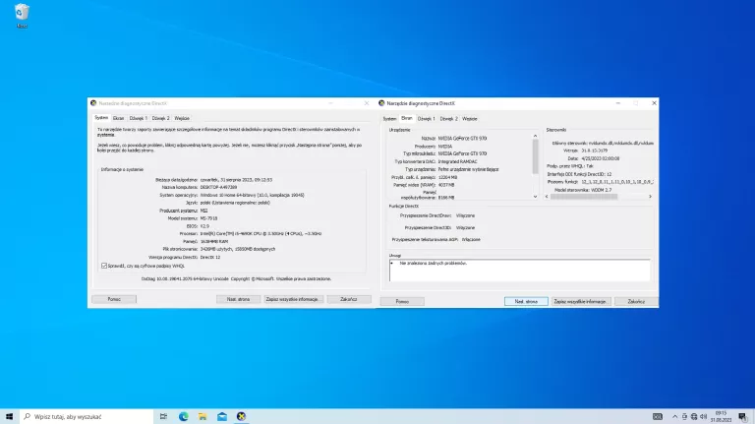Click Nast. strona in the right window
This screenshot has height=424, width=755.
point(526,302)
